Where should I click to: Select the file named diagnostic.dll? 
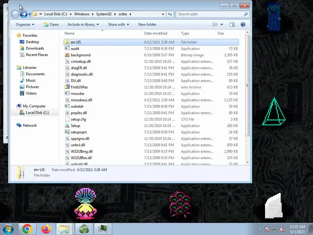point(82,74)
